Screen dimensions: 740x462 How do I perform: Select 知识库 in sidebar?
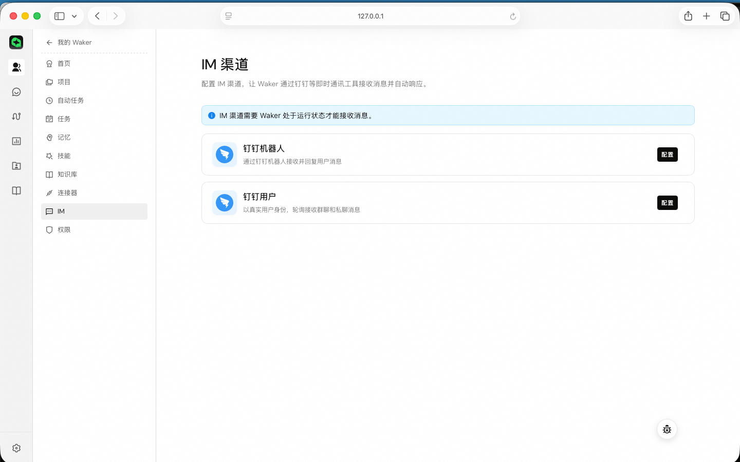pos(94,175)
